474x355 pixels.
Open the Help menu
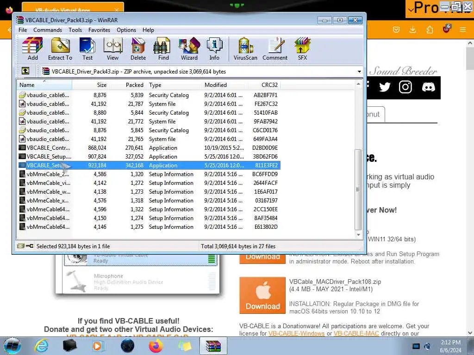tap(148, 30)
